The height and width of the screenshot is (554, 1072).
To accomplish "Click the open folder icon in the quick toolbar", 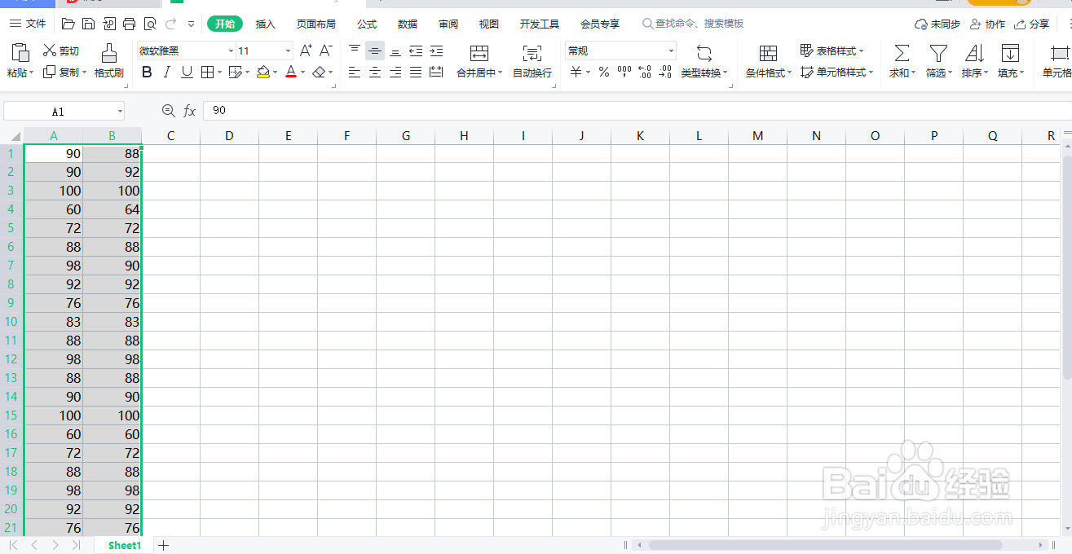I will click(x=68, y=24).
